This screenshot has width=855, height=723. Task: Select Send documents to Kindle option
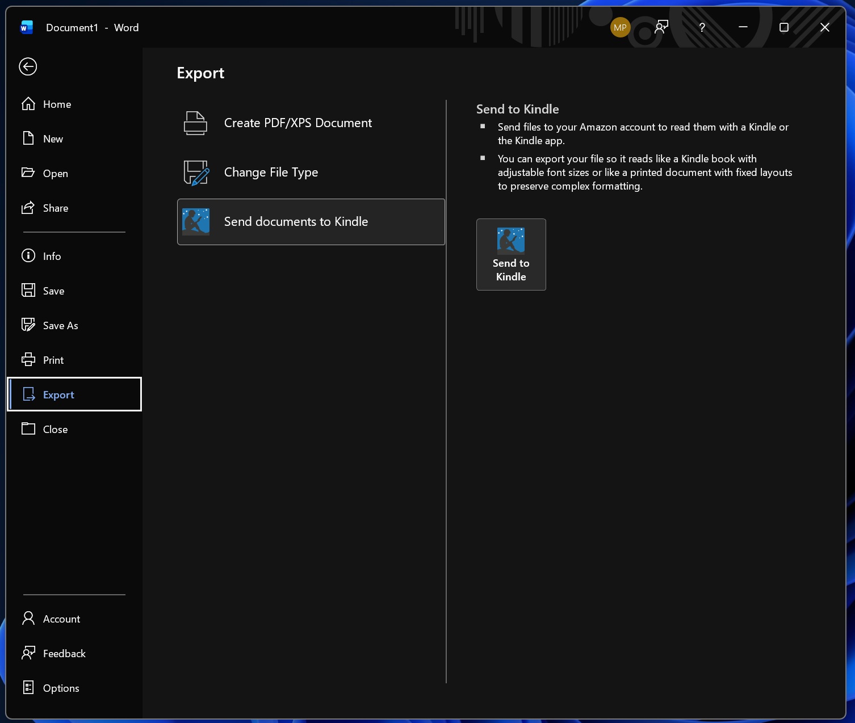pyautogui.click(x=311, y=222)
